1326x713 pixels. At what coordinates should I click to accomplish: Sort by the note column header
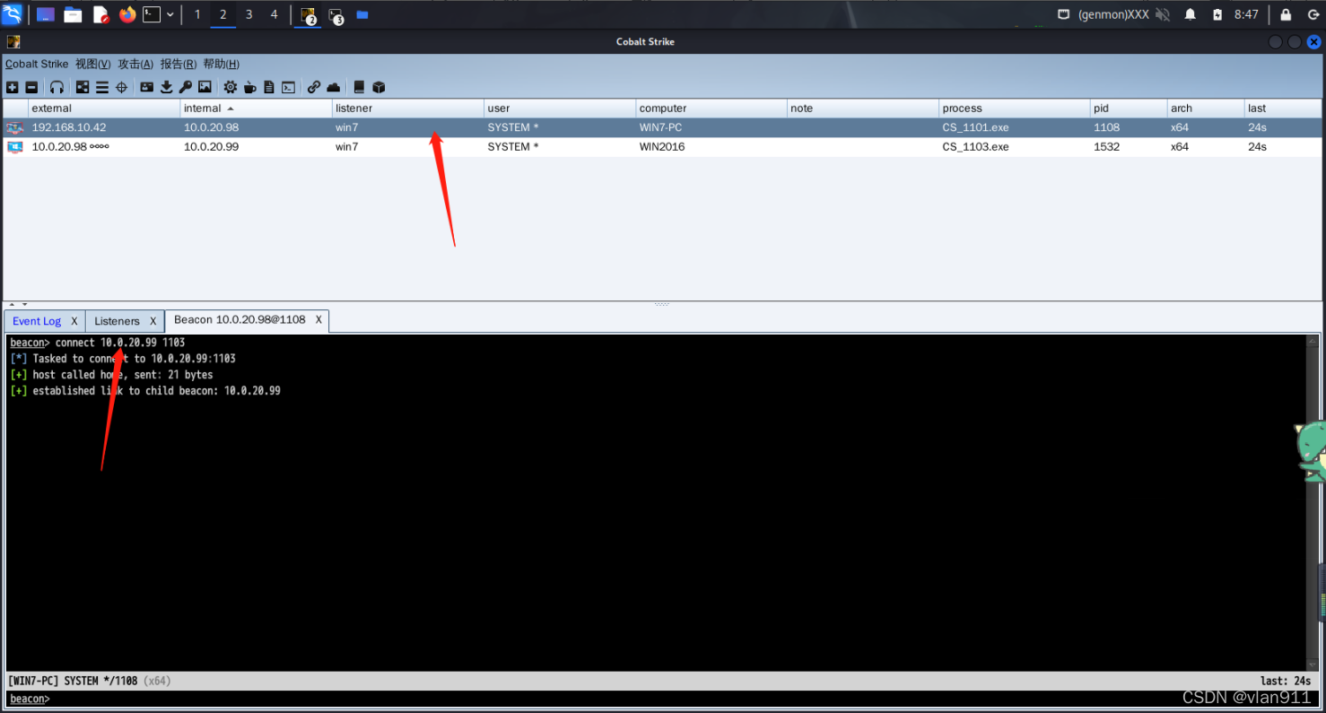pos(863,109)
